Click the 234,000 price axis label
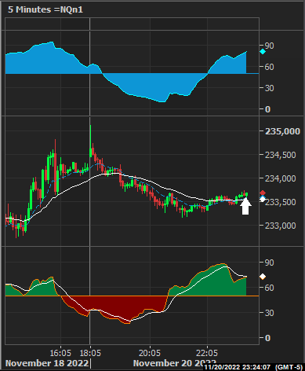Image resolution: width=305 pixels, height=371 pixels. pyautogui.click(x=281, y=178)
